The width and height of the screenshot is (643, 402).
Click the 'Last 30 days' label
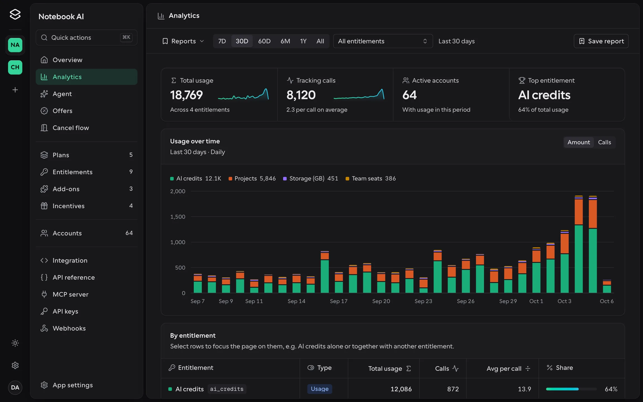(457, 41)
